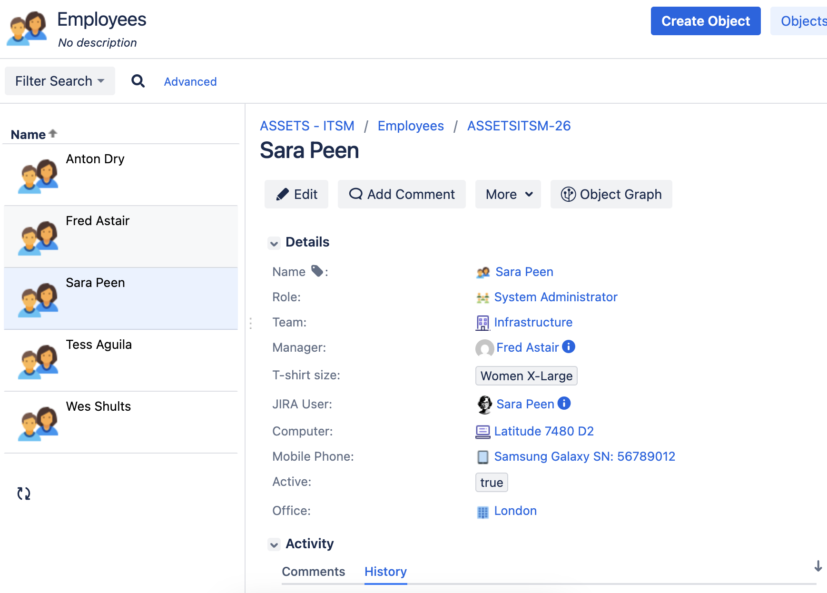Select the History tab
827x593 pixels.
point(385,571)
